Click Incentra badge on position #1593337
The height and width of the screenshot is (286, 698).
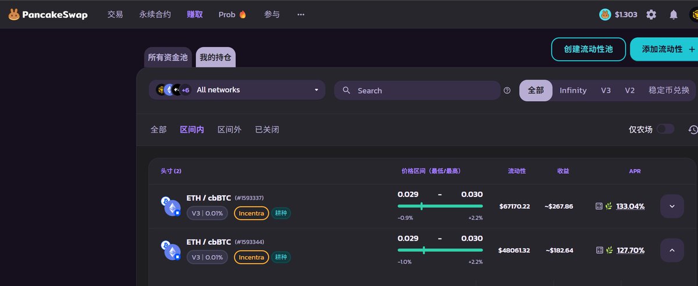tap(251, 213)
